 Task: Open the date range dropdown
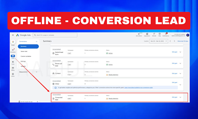click(159, 41)
